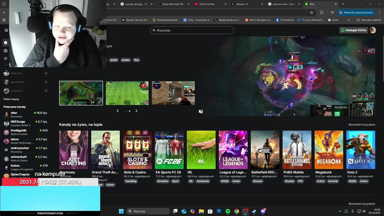Expand Pokaż więcej followed channels
The width and height of the screenshot is (384, 216).
11,99
